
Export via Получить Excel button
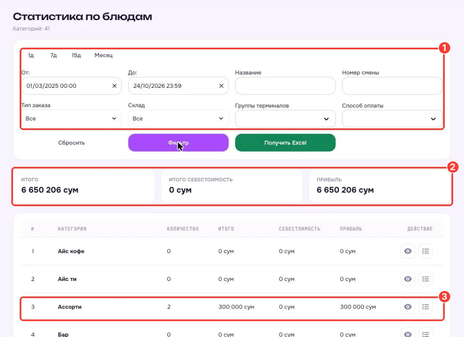285,143
